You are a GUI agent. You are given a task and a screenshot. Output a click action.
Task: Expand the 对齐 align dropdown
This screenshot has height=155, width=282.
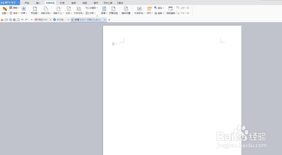pos(152,13)
